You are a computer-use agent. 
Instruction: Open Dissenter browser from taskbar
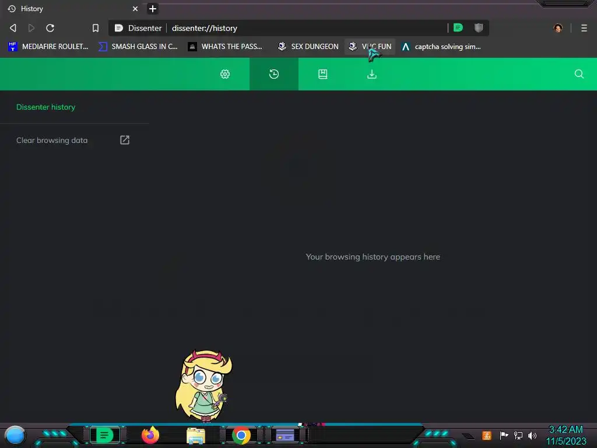pyautogui.click(x=104, y=435)
